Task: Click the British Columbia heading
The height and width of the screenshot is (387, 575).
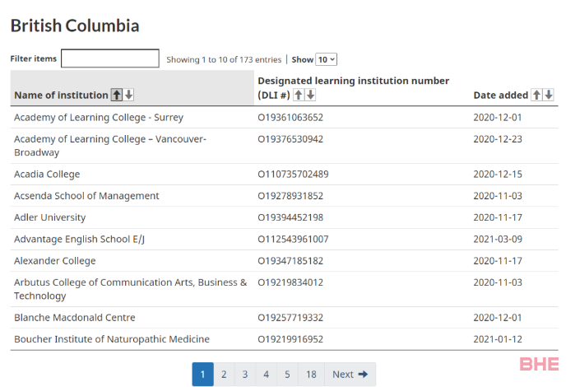Action: pos(75,26)
